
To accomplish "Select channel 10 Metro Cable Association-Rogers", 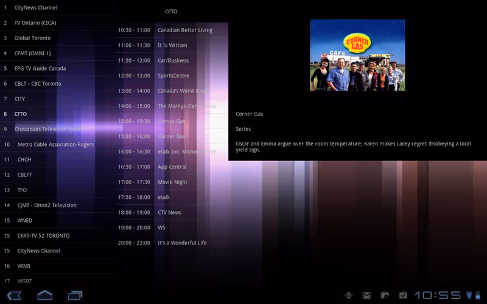I will point(57,145).
